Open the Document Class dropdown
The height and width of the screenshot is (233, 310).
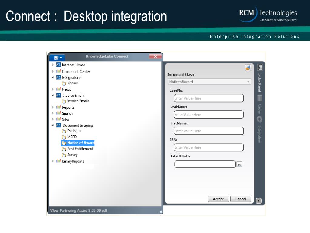coord(209,82)
